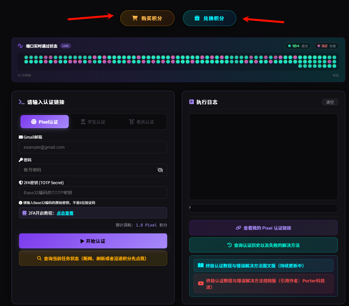The width and height of the screenshot is (349, 306).
Task: Click the globe icon on the Pixel认证 tab
Action: click(x=34, y=122)
